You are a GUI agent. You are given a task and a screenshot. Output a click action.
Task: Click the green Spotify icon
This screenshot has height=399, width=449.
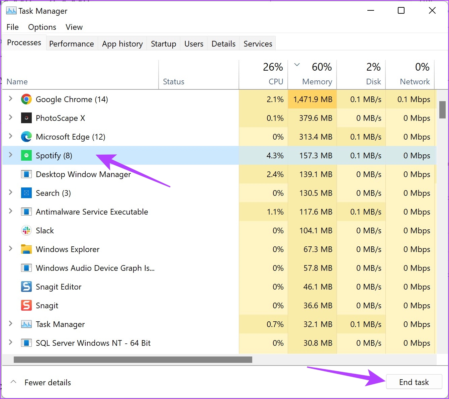click(x=26, y=156)
